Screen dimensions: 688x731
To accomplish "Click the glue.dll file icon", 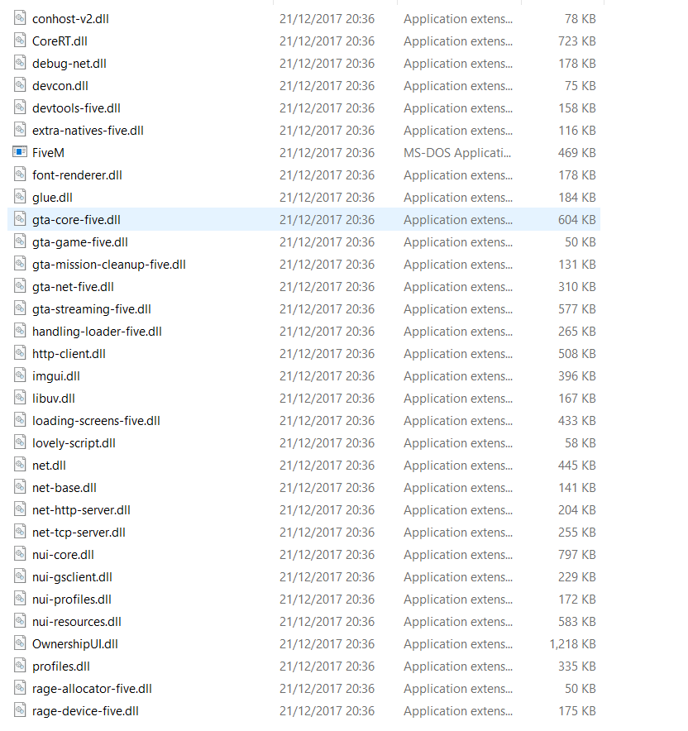I will 20,197.
